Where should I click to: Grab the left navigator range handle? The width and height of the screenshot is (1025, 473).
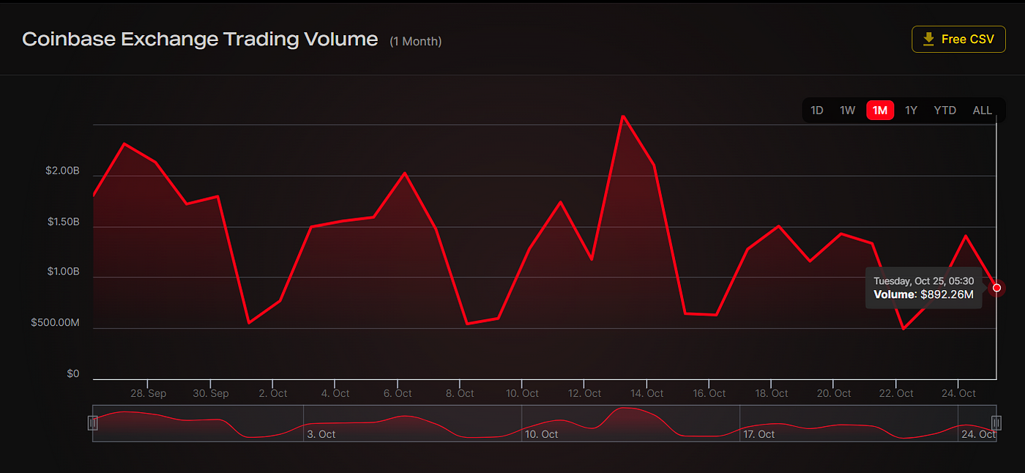93,422
